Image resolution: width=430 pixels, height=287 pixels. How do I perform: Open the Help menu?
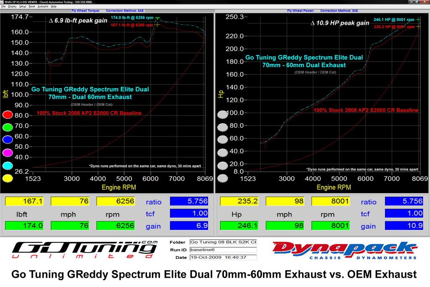pos(54,7)
